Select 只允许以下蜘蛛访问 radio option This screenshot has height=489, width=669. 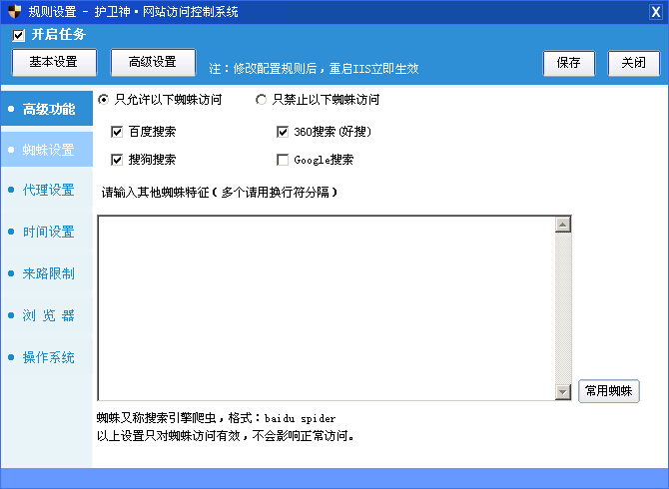tap(103, 100)
